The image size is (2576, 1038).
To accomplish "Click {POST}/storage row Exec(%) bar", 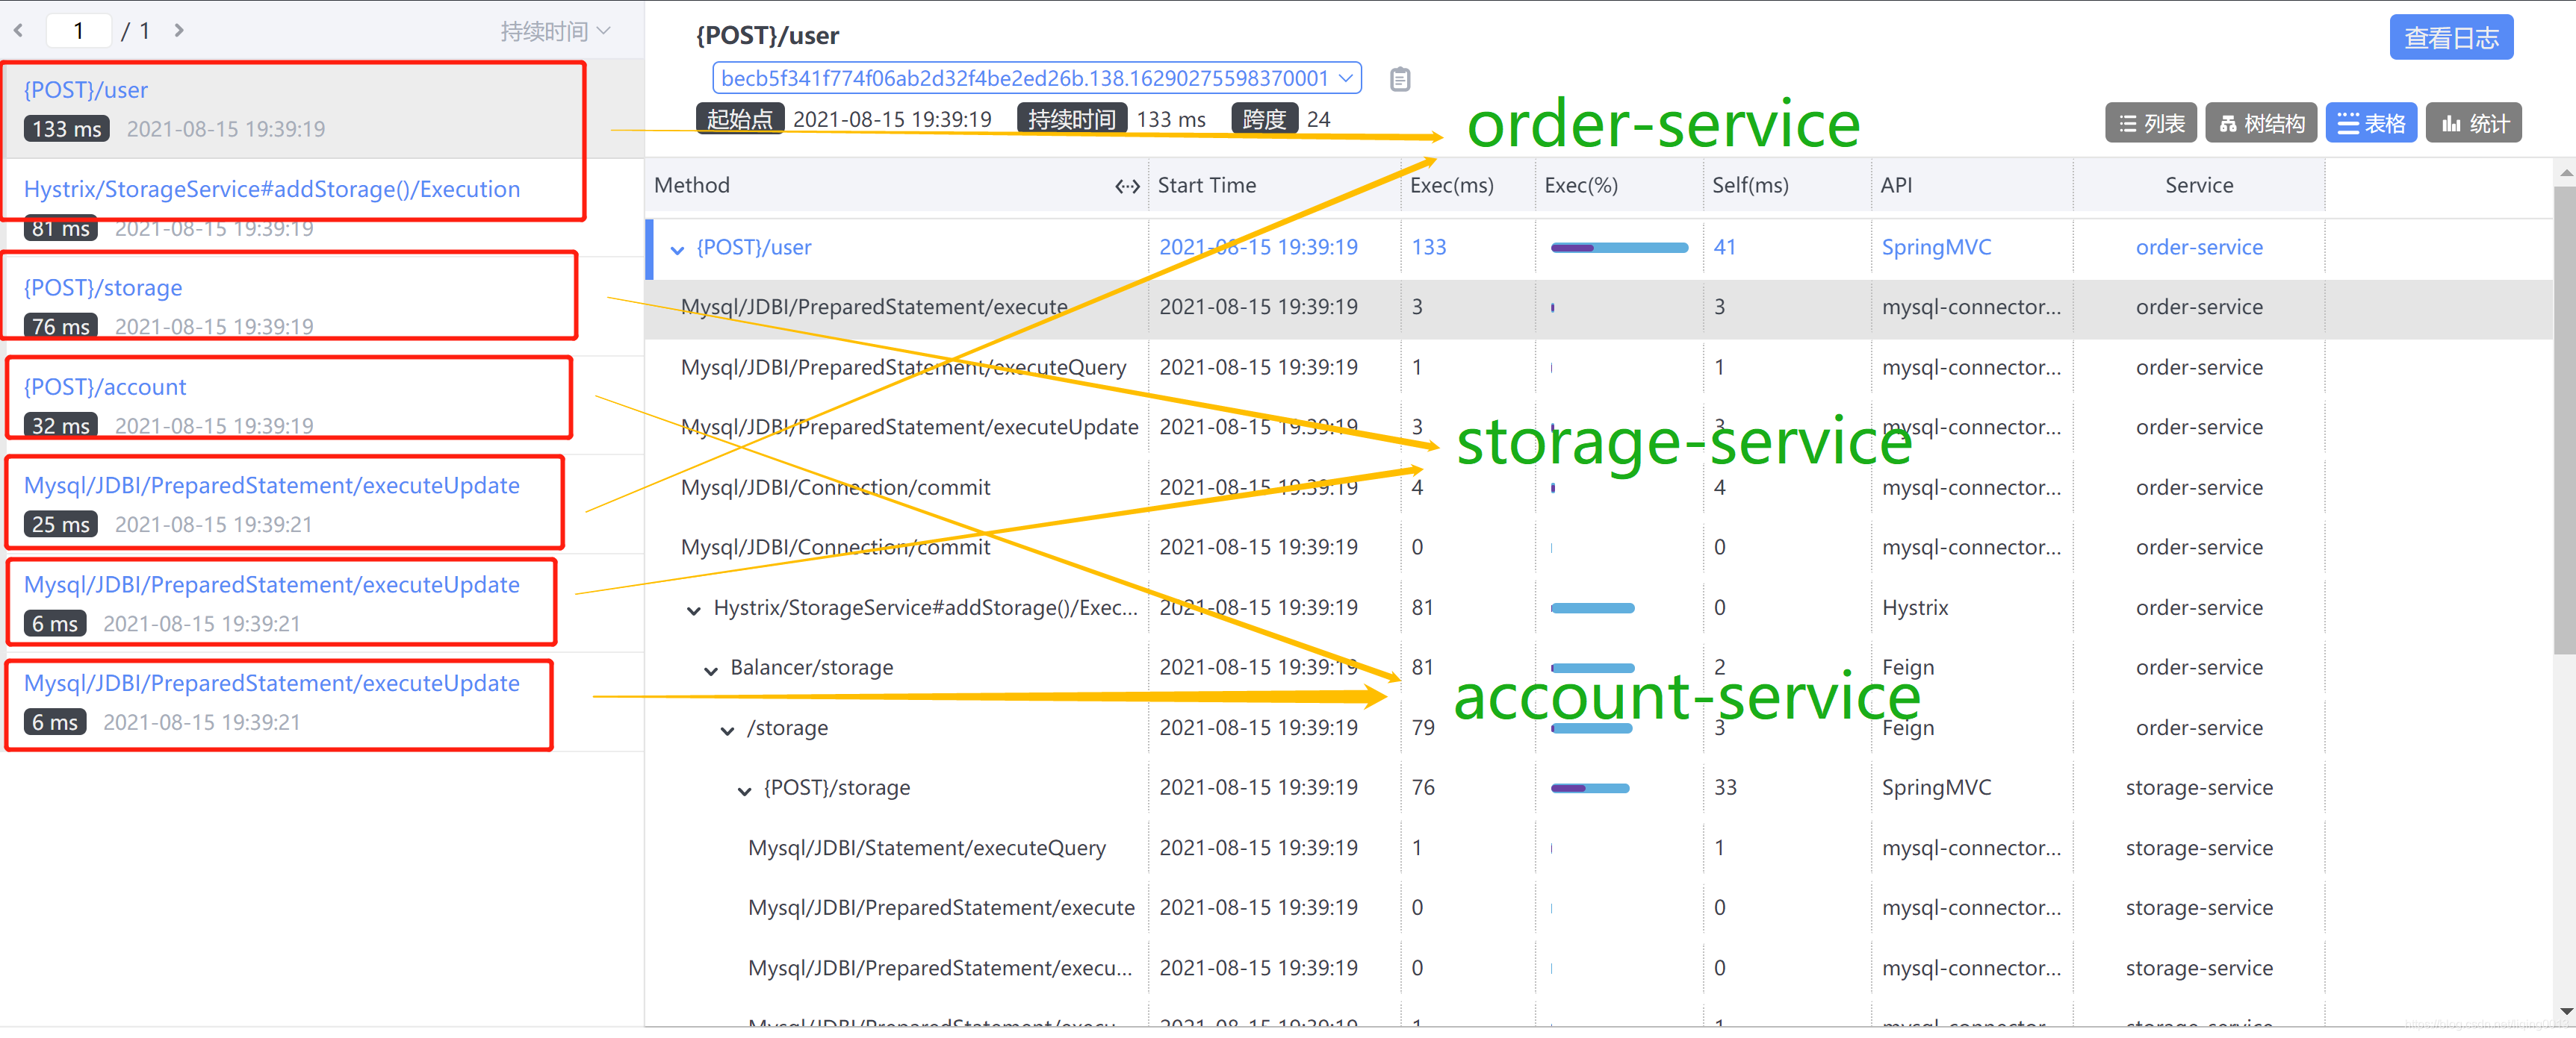I will pyautogui.click(x=1590, y=788).
